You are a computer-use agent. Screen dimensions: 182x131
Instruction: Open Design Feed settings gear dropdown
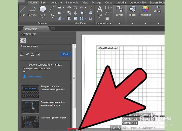[x=23, y=40]
